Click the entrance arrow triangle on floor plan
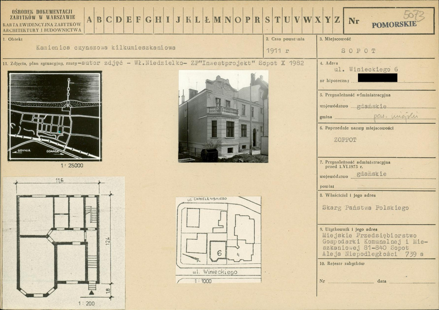Screen dimensions: 439x310 (92, 292)
